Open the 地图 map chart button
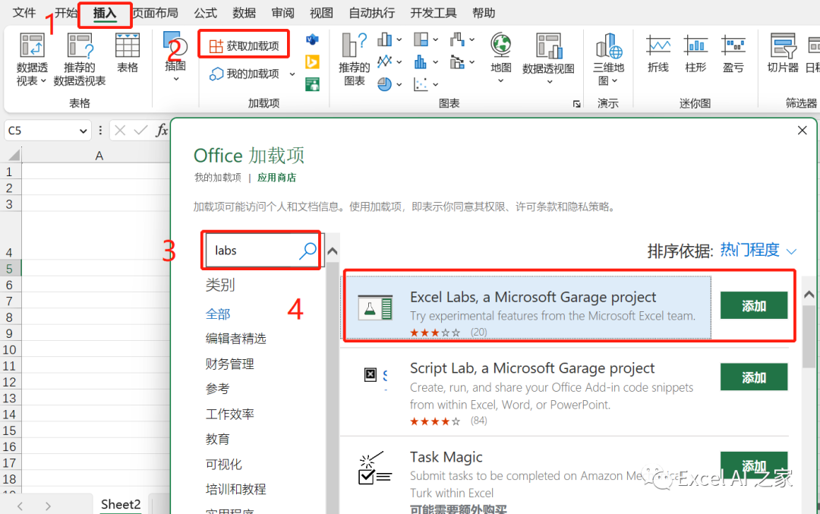This screenshot has width=820, height=514. 500,58
